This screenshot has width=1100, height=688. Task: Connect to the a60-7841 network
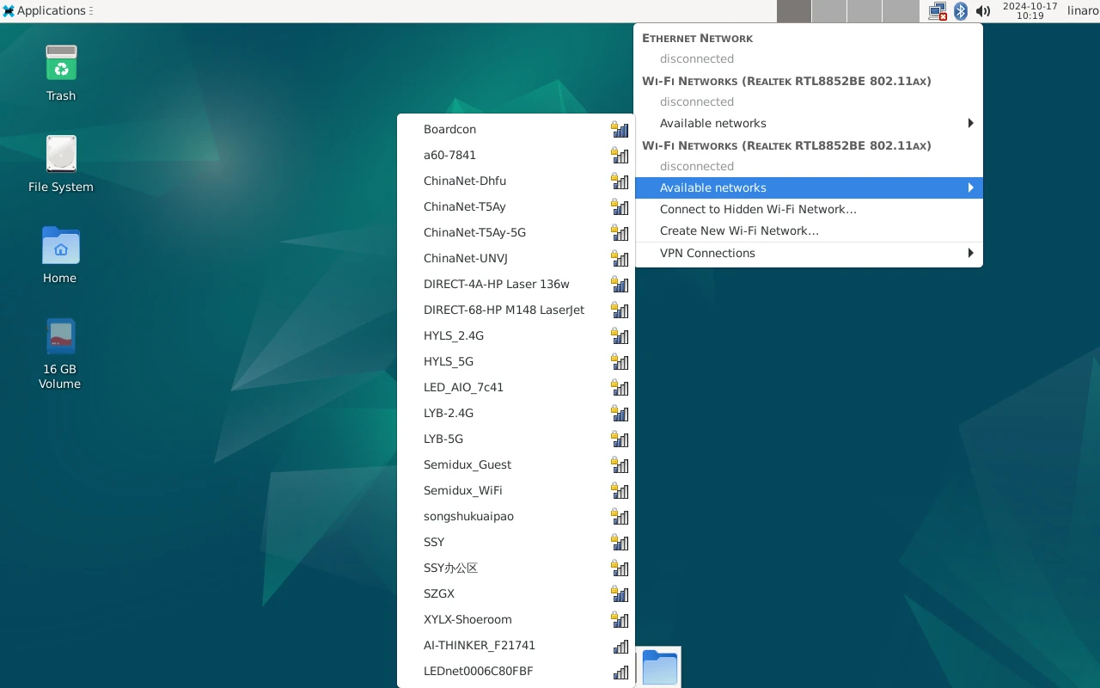tap(516, 155)
